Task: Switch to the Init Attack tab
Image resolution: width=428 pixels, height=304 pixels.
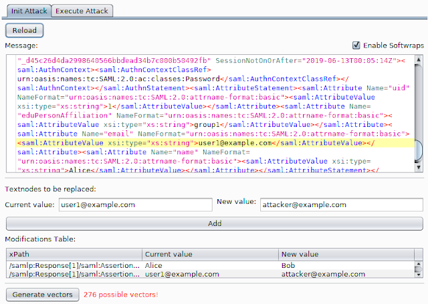Action: click(29, 11)
